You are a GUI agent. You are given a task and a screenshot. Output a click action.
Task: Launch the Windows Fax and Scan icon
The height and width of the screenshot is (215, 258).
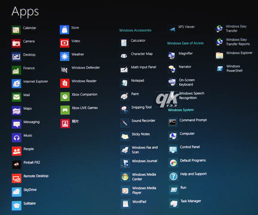tap(125, 150)
